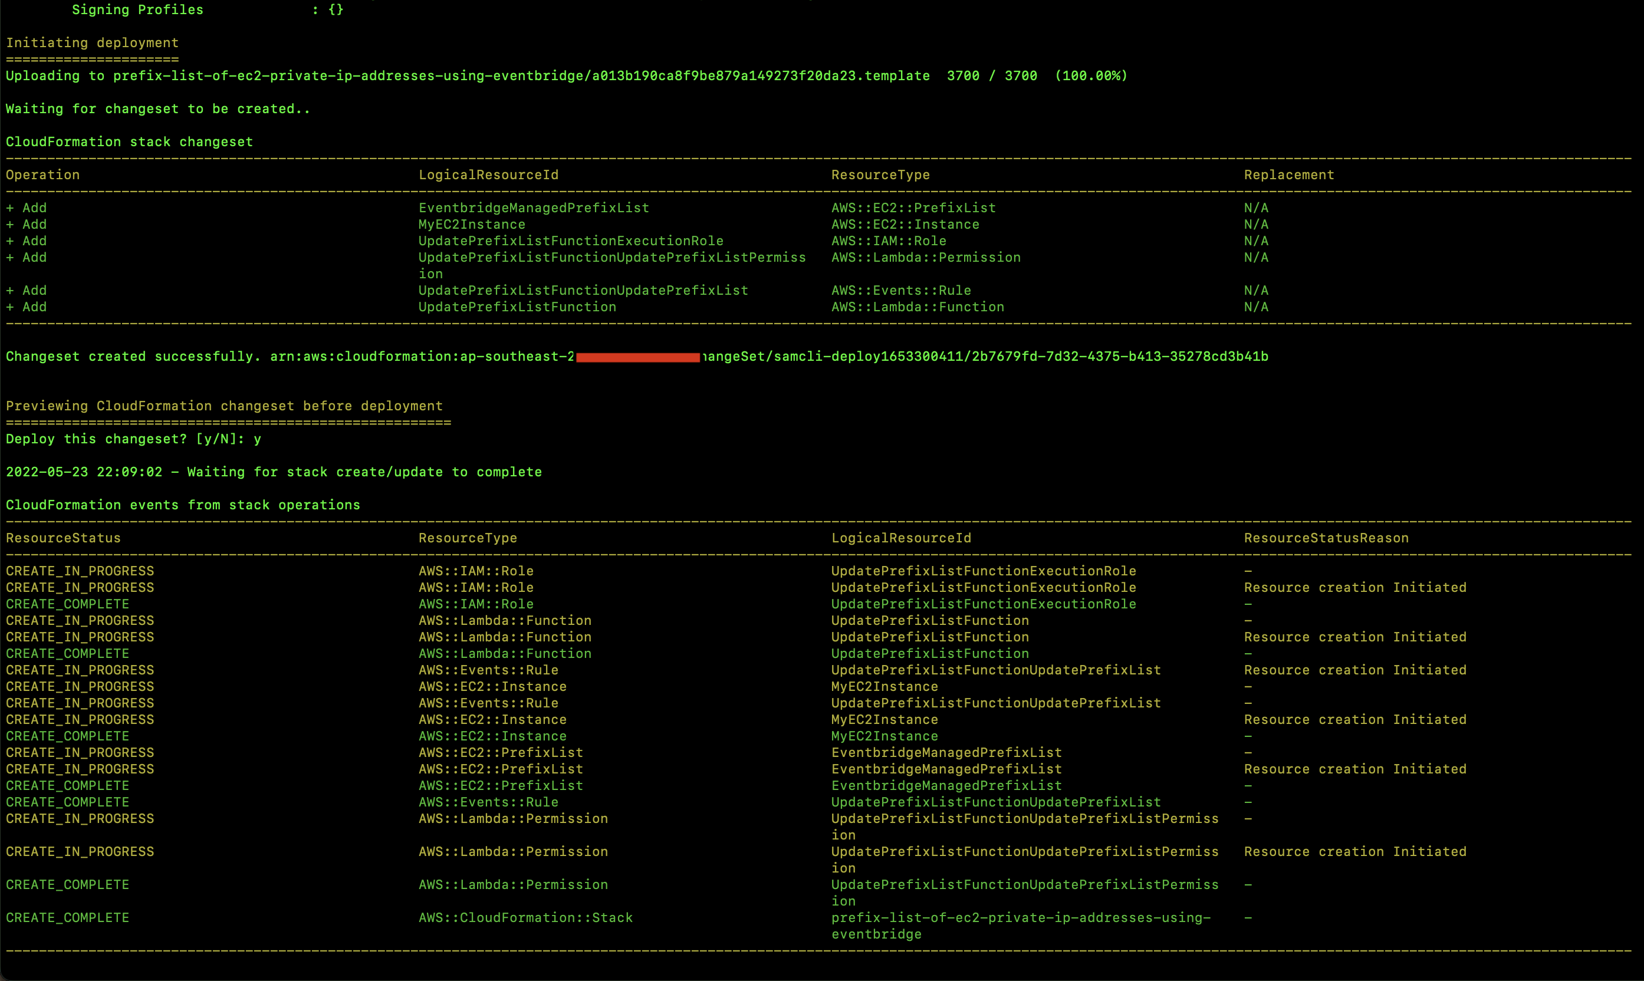This screenshot has height=981, width=1644.
Task: Click the "(100.00%)" upload percentage
Action: (1091, 76)
